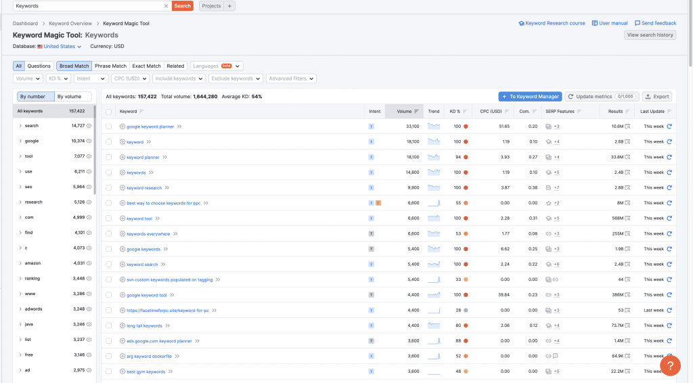Add 'keyword tool' via its plus icon

tap(122, 218)
